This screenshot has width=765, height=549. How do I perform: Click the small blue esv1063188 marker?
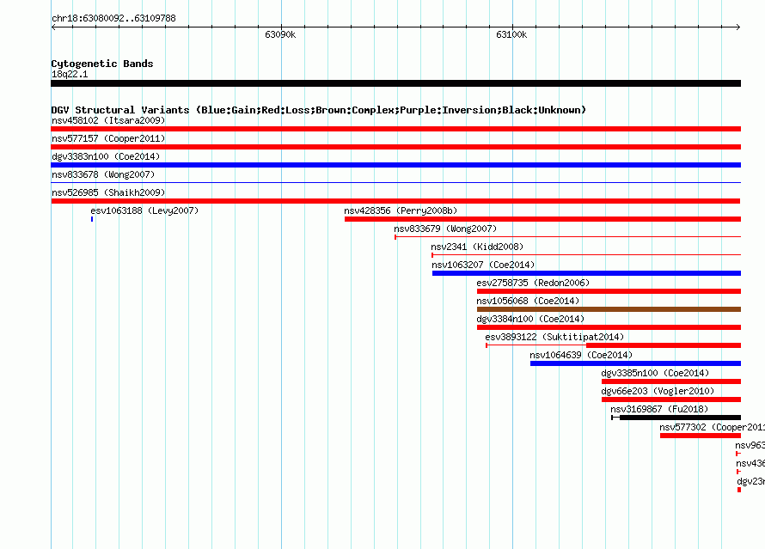[x=92, y=219]
